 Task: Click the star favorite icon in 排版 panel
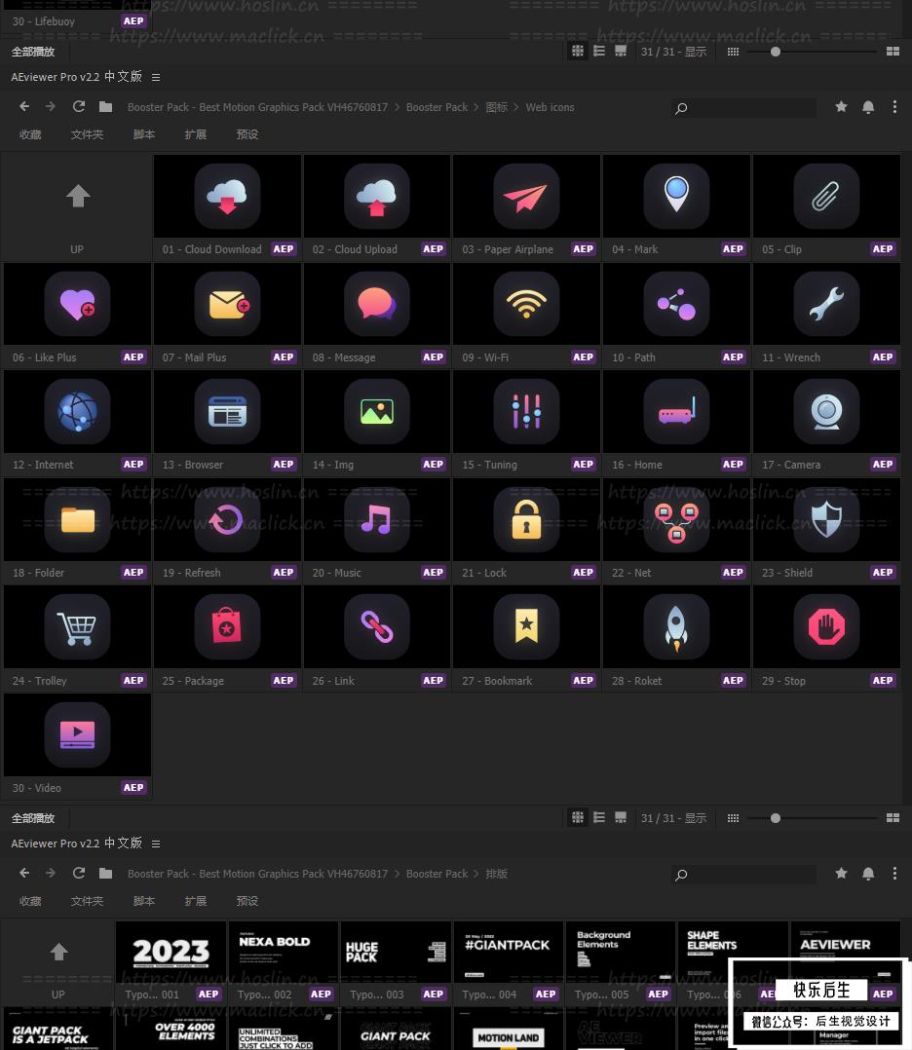tap(841, 873)
